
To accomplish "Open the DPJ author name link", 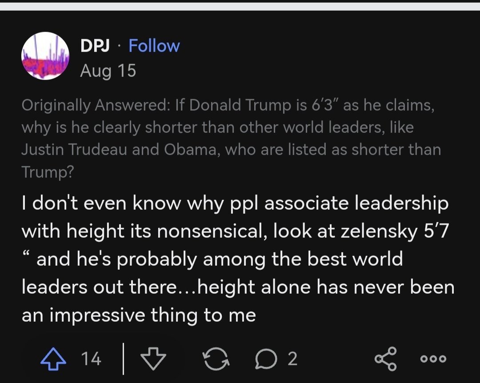I will [x=95, y=46].
